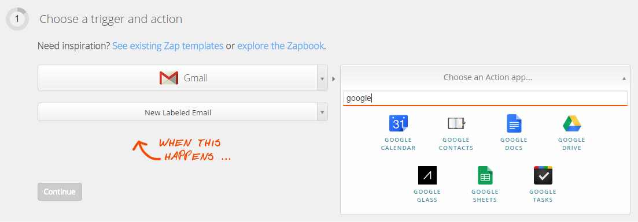Click the Choose a trigger and action heading
The height and width of the screenshot is (222, 638).
pos(111,19)
